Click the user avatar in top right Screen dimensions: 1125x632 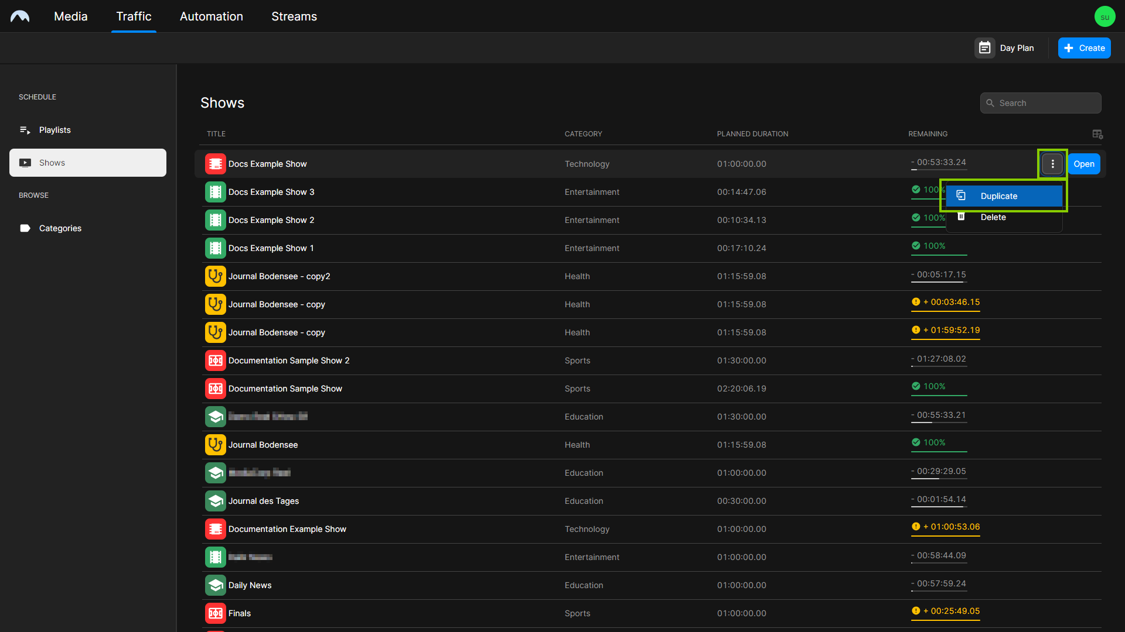point(1104,16)
